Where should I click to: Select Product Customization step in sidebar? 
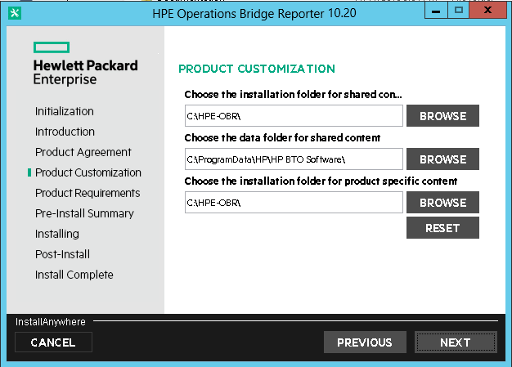coord(88,172)
